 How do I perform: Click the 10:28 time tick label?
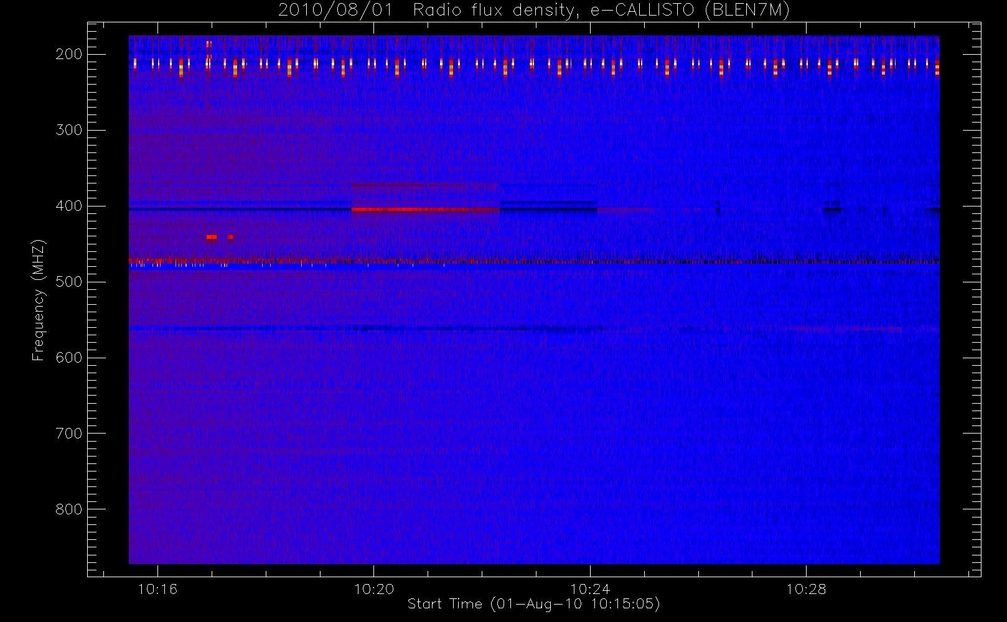(806, 589)
